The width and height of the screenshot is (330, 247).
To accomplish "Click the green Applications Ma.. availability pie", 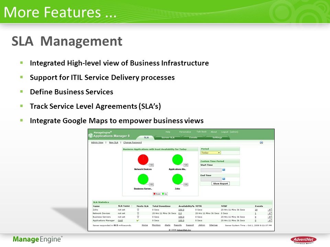I will click(177, 160).
